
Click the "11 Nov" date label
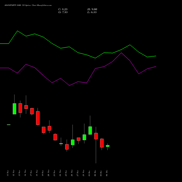coord(8,173)
